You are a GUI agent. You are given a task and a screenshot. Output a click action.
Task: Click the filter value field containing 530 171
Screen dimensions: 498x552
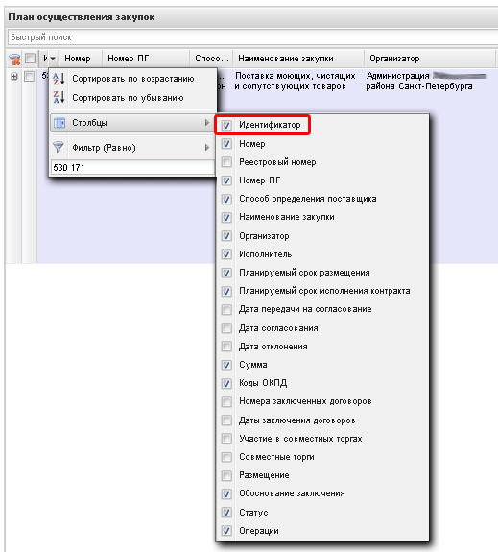132,168
